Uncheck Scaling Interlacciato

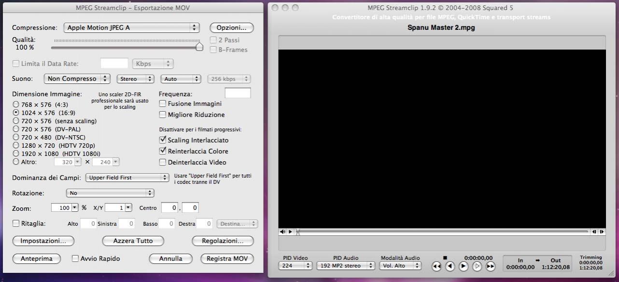pos(163,140)
